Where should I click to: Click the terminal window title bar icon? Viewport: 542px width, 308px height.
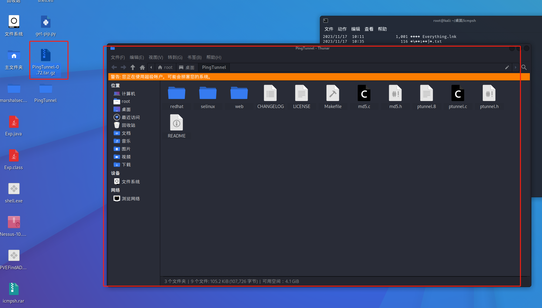click(326, 21)
